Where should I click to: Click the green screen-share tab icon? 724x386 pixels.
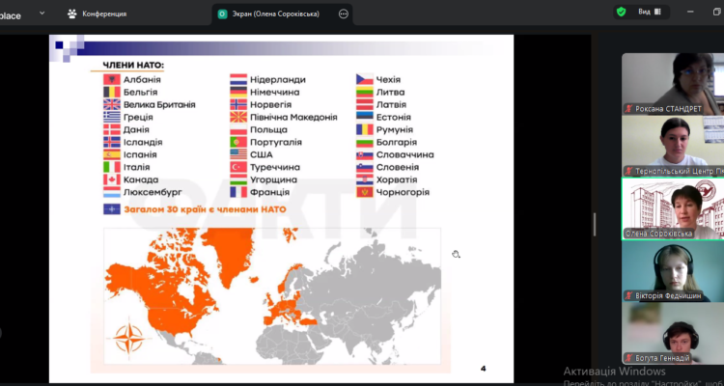tap(223, 14)
